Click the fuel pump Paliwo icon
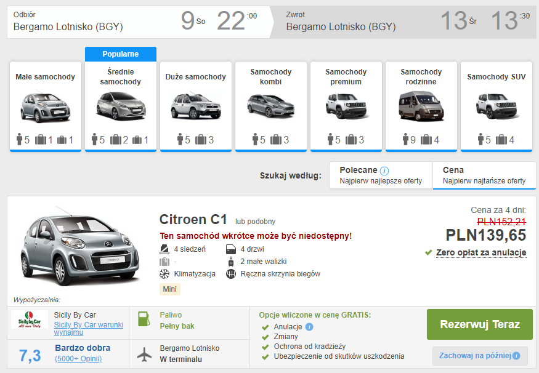This screenshot has width=539, height=373. pos(144,319)
